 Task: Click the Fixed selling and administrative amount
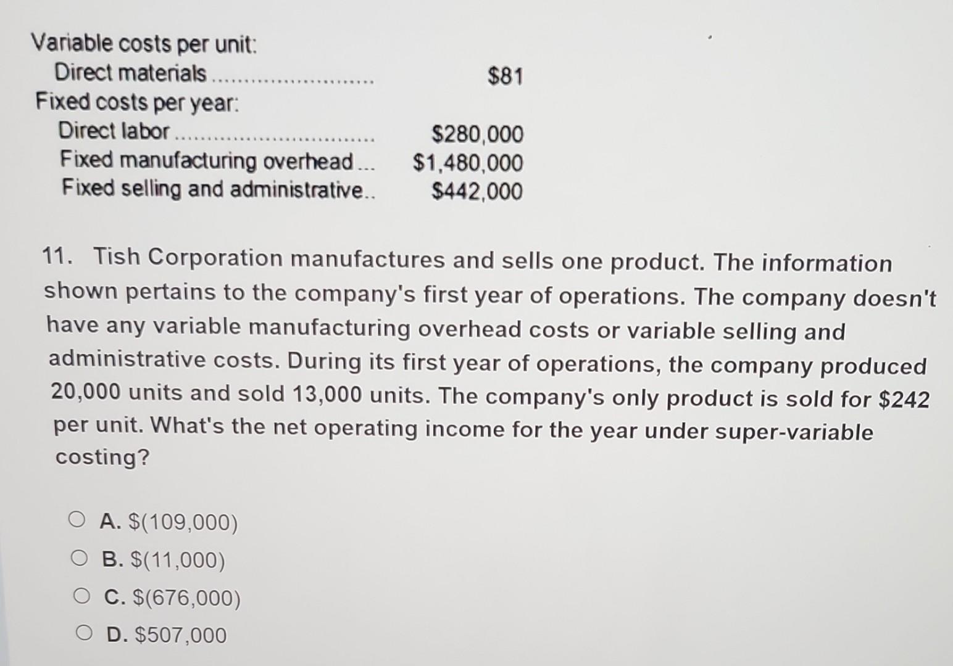(477, 191)
